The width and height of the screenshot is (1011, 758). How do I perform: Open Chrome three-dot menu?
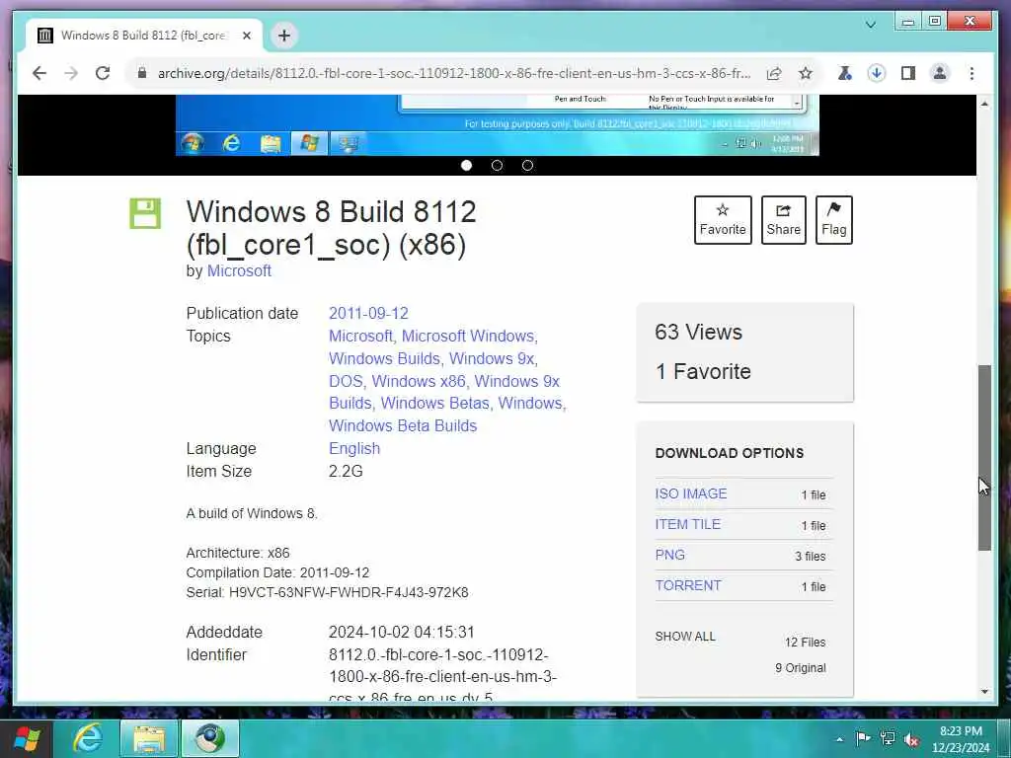[x=972, y=73]
